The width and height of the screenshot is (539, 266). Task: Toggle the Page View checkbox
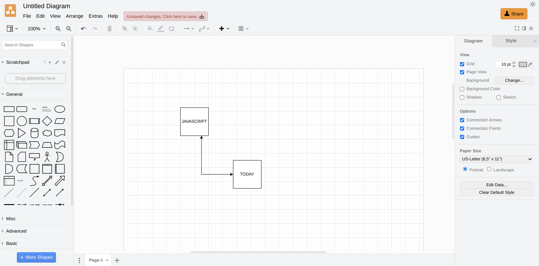coord(462,72)
